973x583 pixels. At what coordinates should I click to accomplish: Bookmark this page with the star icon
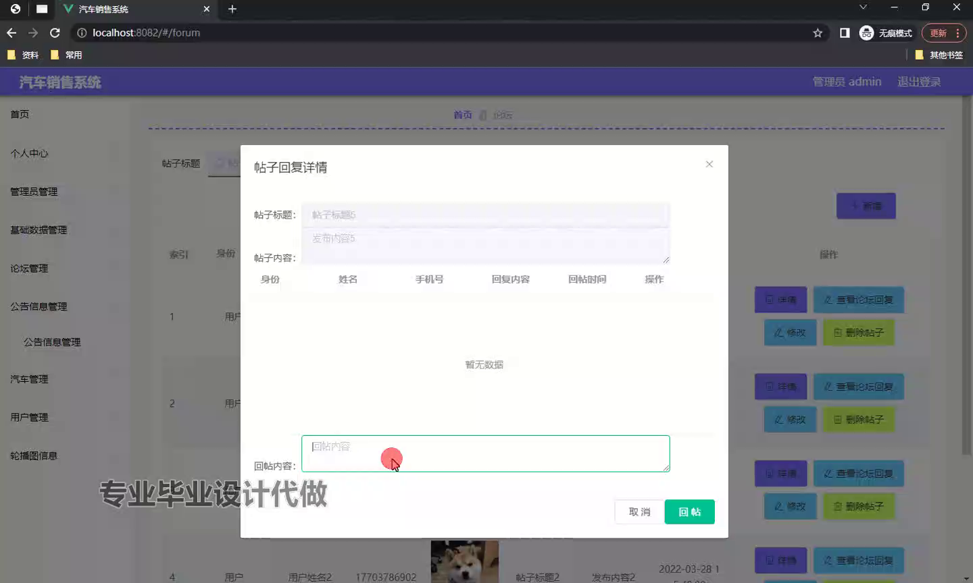coord(818,32)
